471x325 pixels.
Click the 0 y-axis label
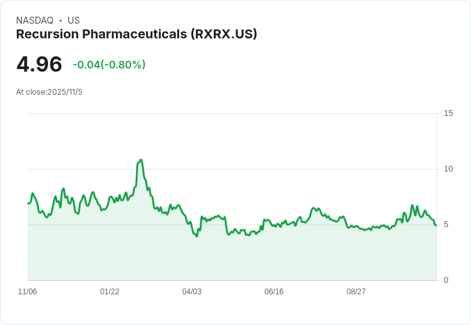[x=446, y=280]
